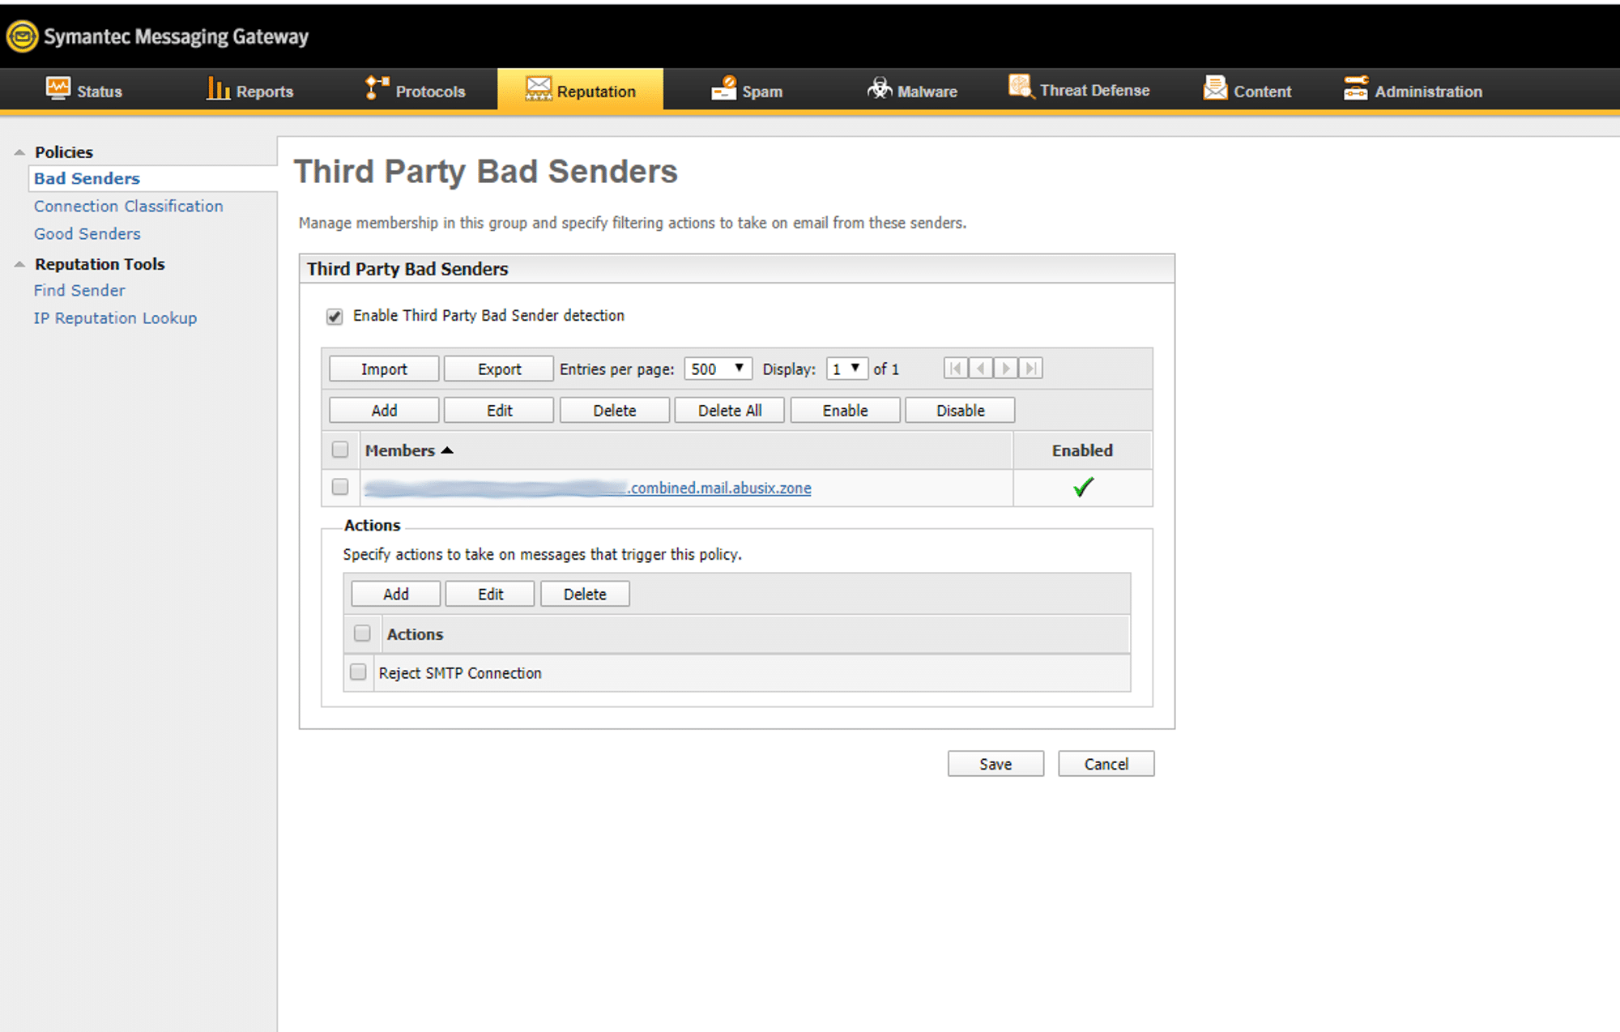This screenshot has height=1032, width=1620.
Task: Open the Reports tab
Action: pyautogui.click(x=250, y=90)
